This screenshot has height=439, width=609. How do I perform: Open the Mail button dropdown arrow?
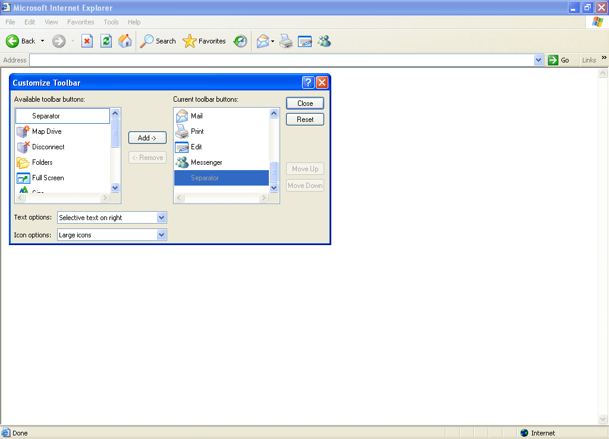tap(272, 41)
